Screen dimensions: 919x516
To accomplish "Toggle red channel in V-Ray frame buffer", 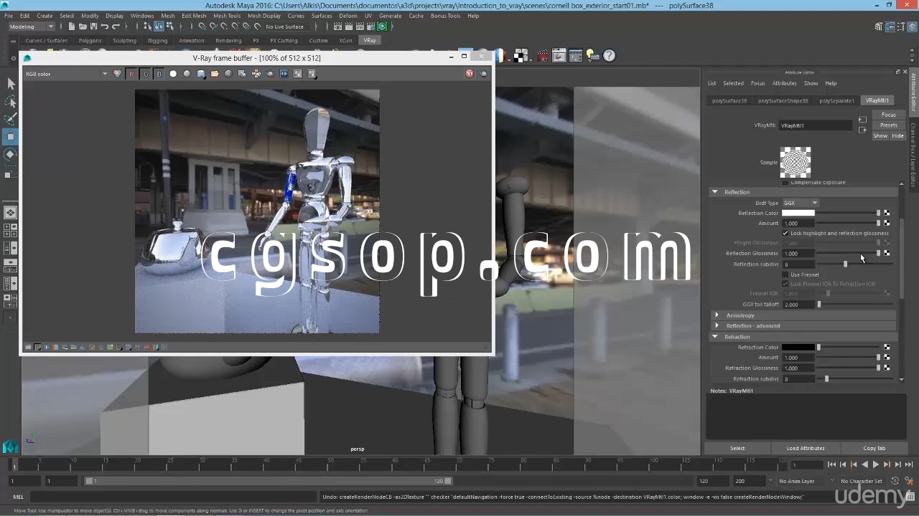I will [131, 74].
